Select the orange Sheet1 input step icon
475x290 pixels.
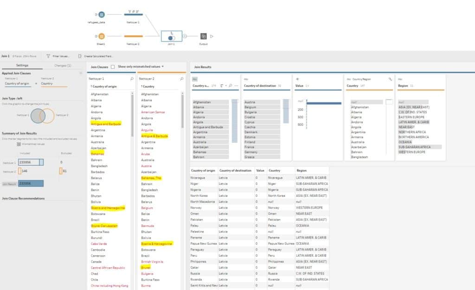coord(102,36)
